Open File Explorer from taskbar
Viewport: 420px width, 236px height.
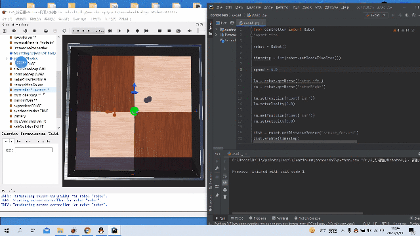click(60, 230)
